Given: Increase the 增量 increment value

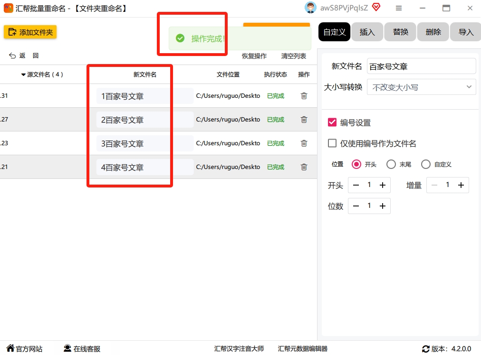Looking at the screenshot, I should tap(461, 185).
